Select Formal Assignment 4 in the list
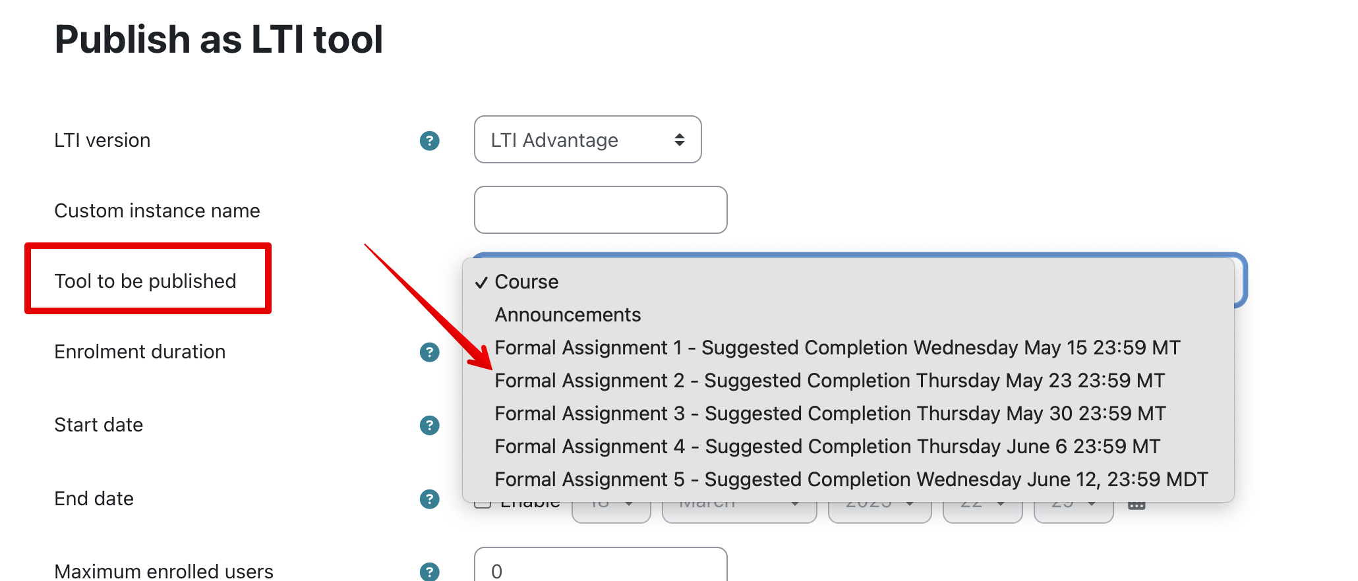 point(827,447)
